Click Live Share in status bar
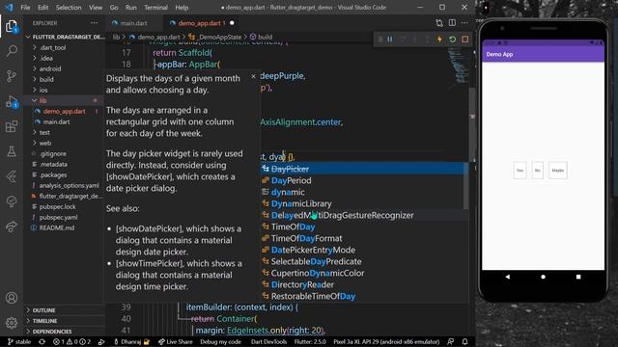The width and height of the screenshot is (618, 347). [176, 341]
